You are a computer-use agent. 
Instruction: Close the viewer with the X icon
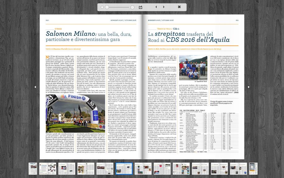pos(179,7)
